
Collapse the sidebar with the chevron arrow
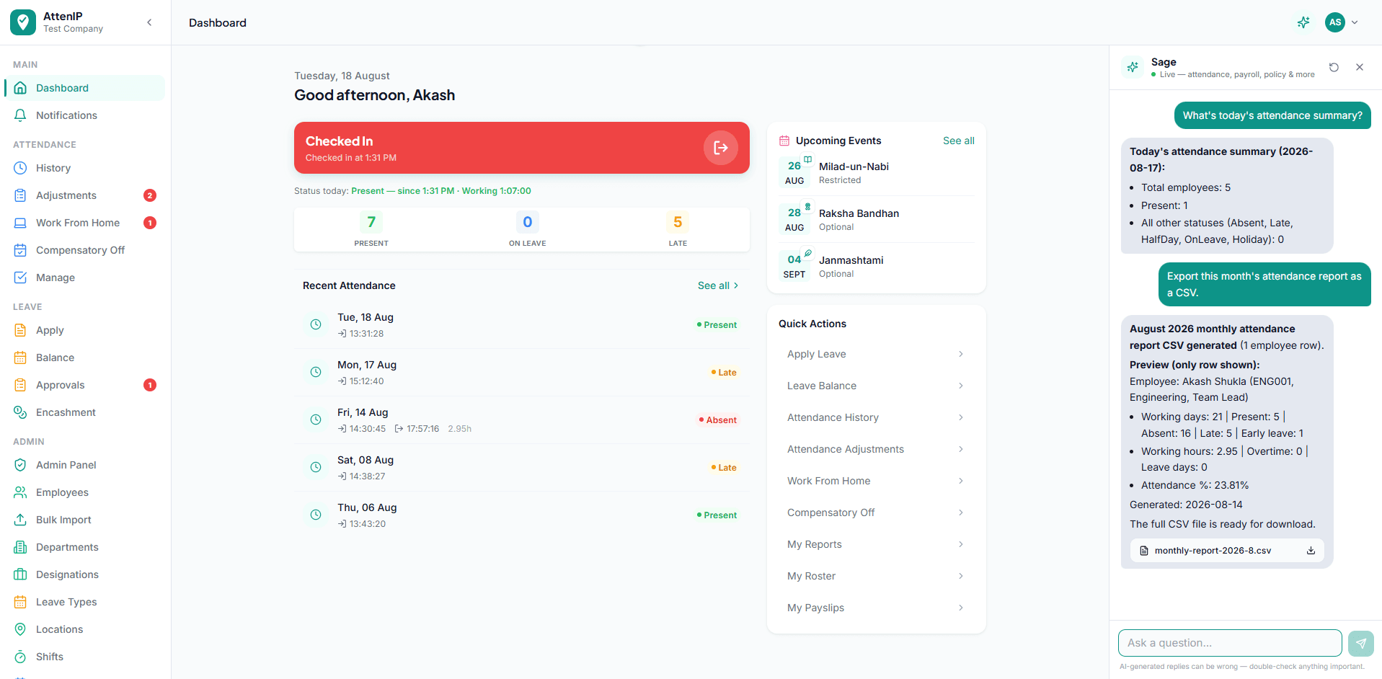149,22
